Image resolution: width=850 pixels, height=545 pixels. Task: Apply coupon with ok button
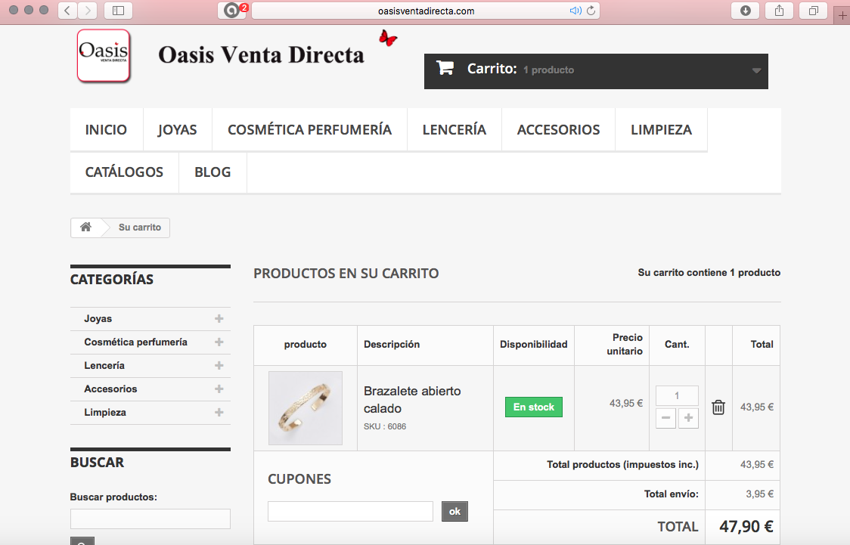pos(454,512)
